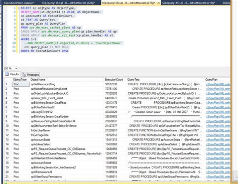Select the spBWorkingSessionDataUpdate cell
The width and height of the screenshot is (238, 184).
pyautogui.click(x=67, y=116)
